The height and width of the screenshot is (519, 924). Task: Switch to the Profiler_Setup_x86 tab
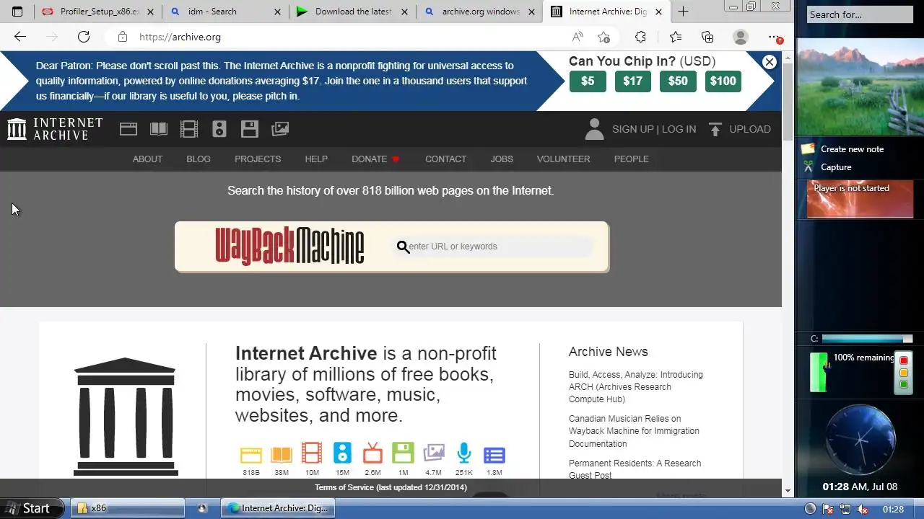click(x=99, y=12)
